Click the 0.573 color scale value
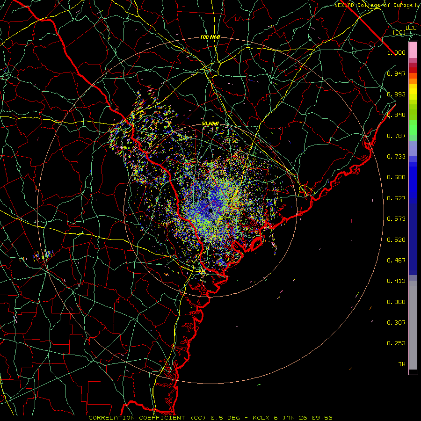The image size is (421, 421). click(396, 219)
